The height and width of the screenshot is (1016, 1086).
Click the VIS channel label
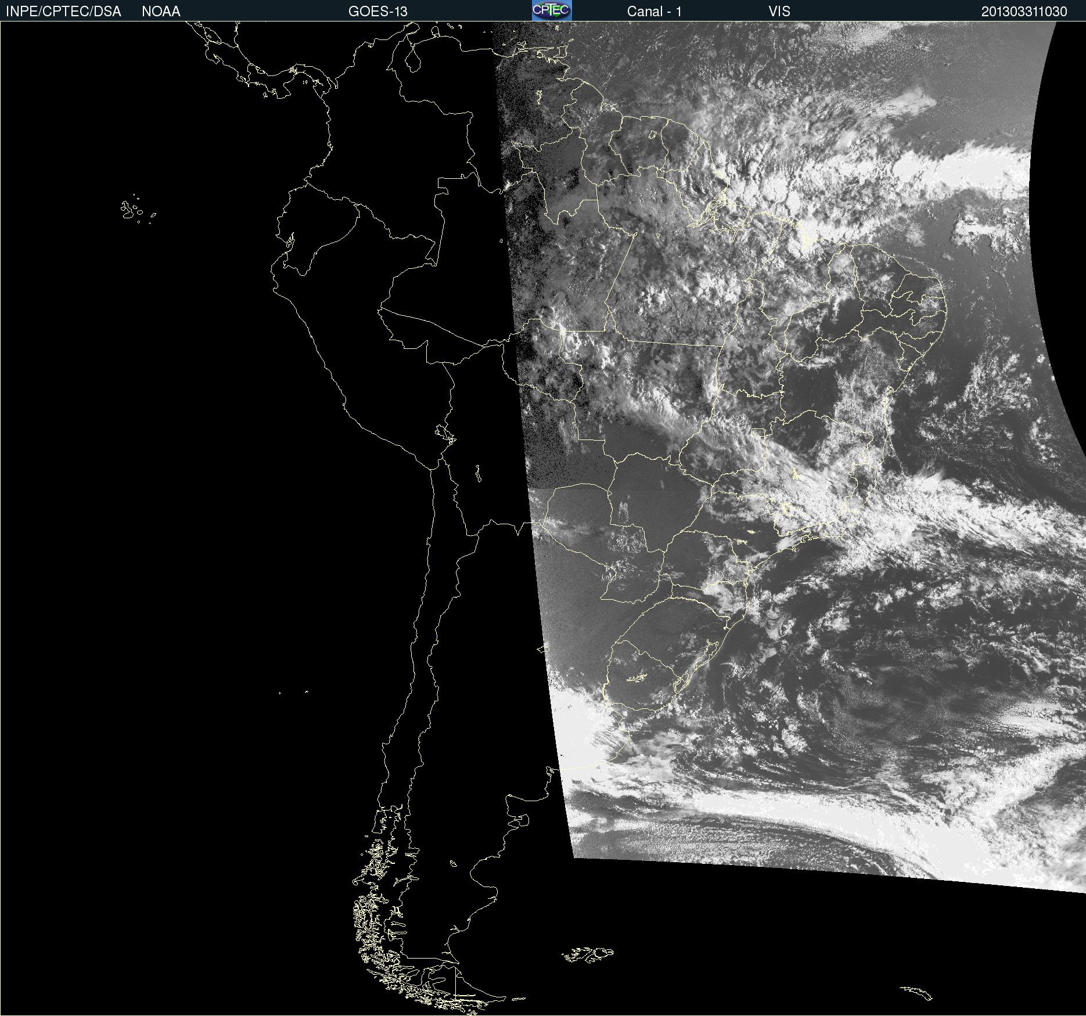pos(779,12)
